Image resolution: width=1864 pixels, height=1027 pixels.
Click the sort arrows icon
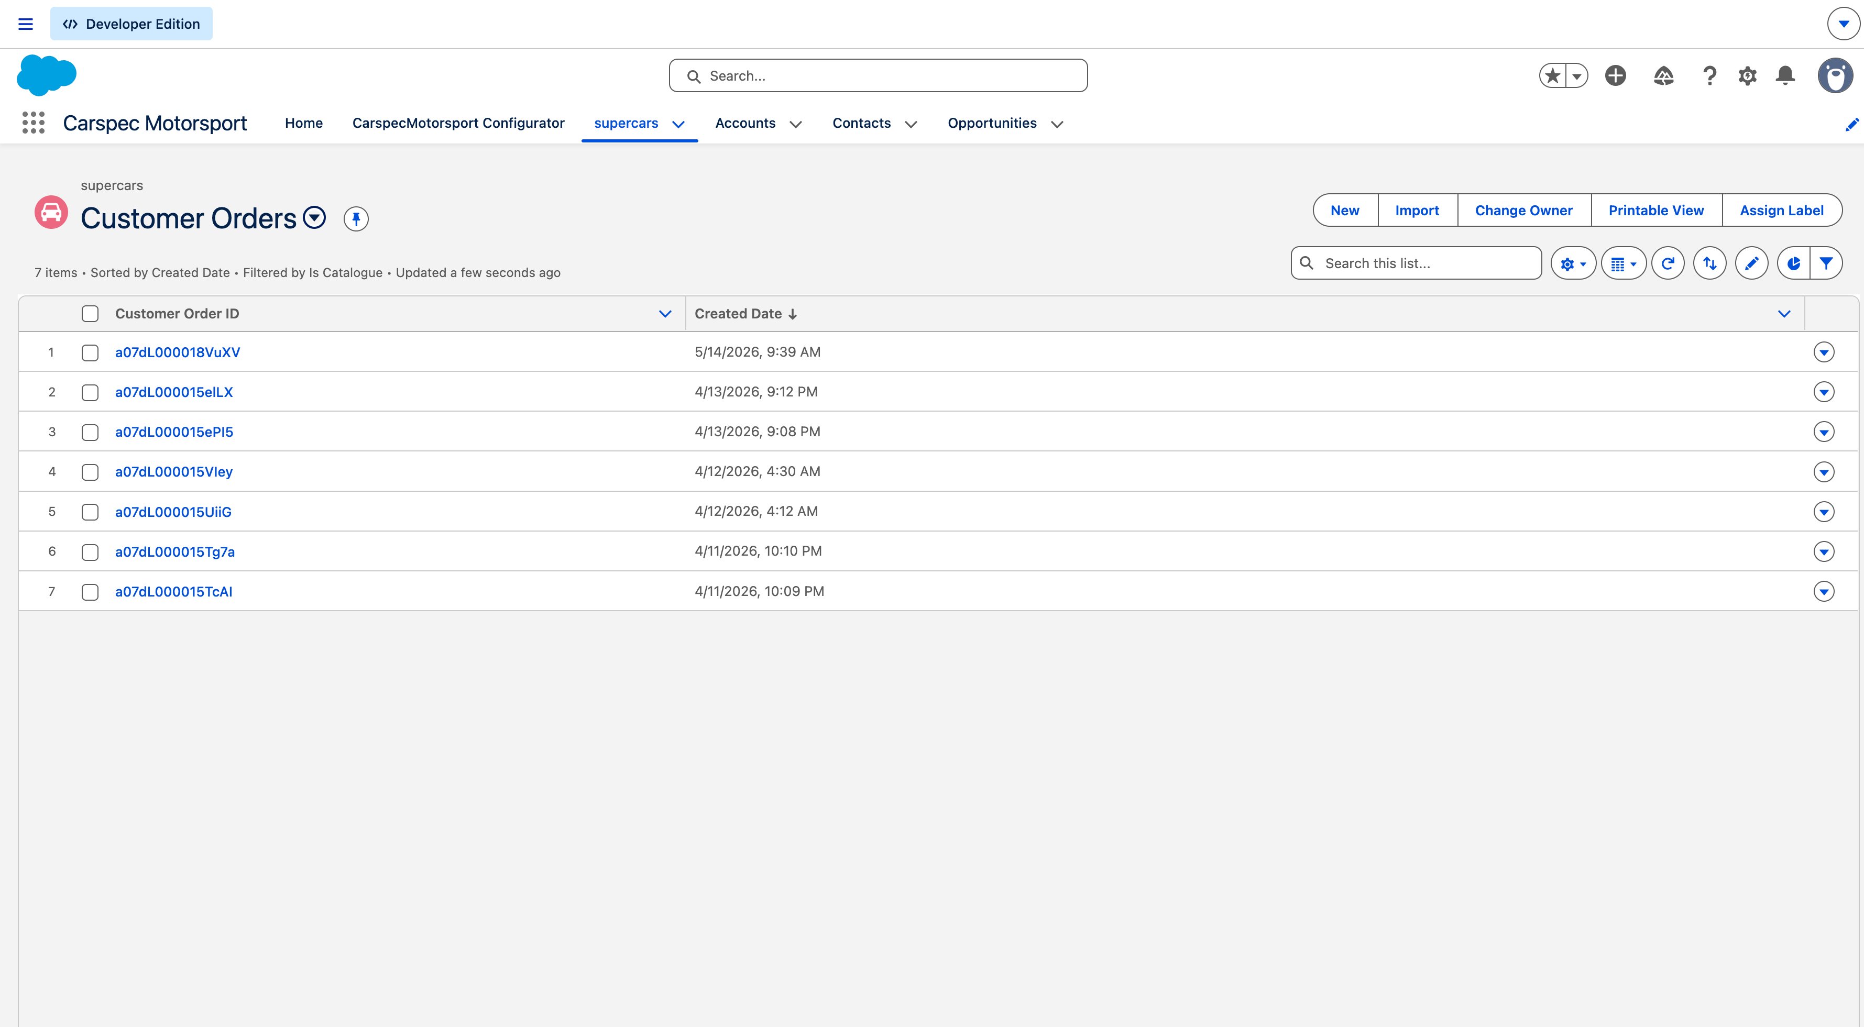point(1710,263)
